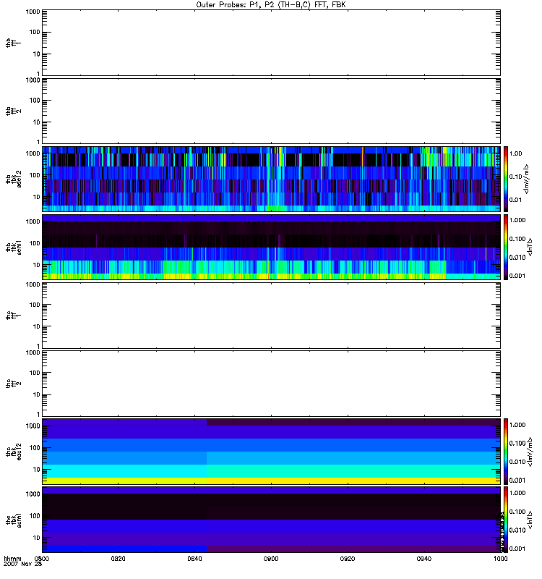The image size is (542, 579).
Task: Click the empty thc fff 2 panel
Action: (x=271, y=382)
